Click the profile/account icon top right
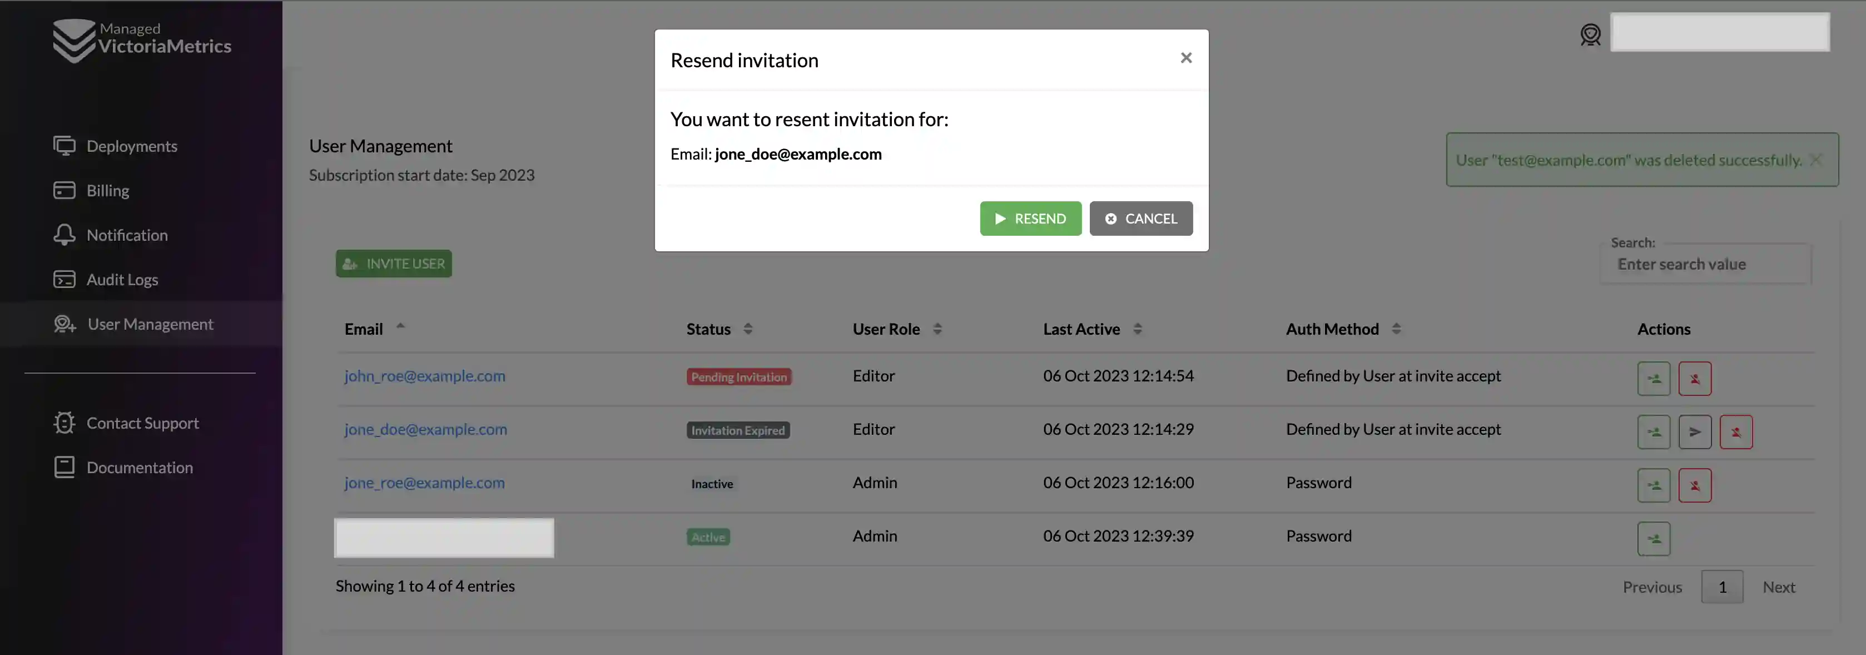Viewport: 1866px width, 655px height. pos(1591,33)
